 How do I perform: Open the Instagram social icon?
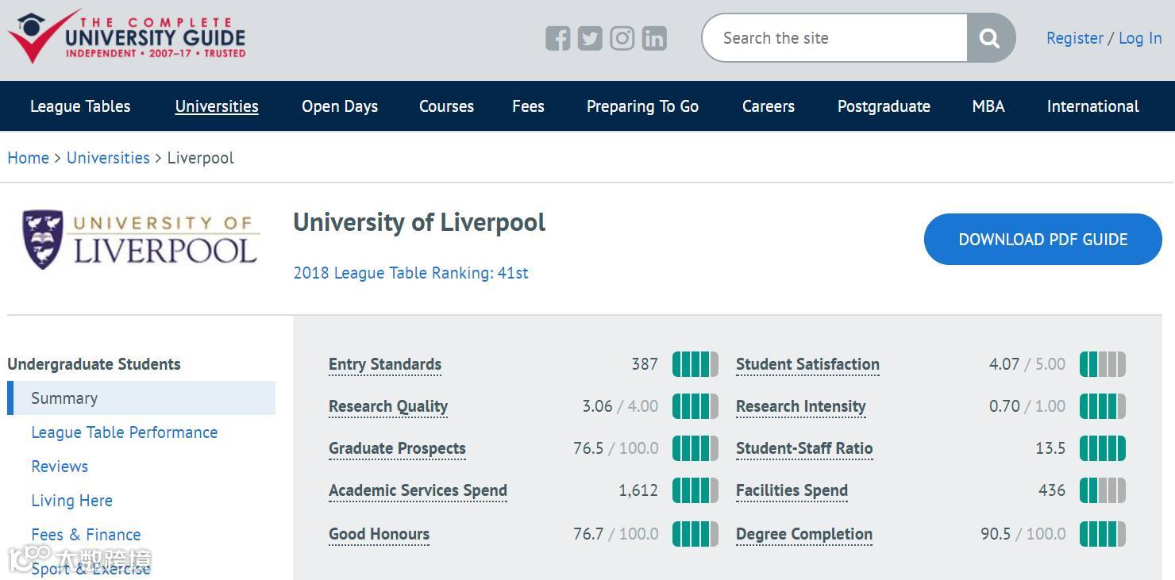[622, 38]
